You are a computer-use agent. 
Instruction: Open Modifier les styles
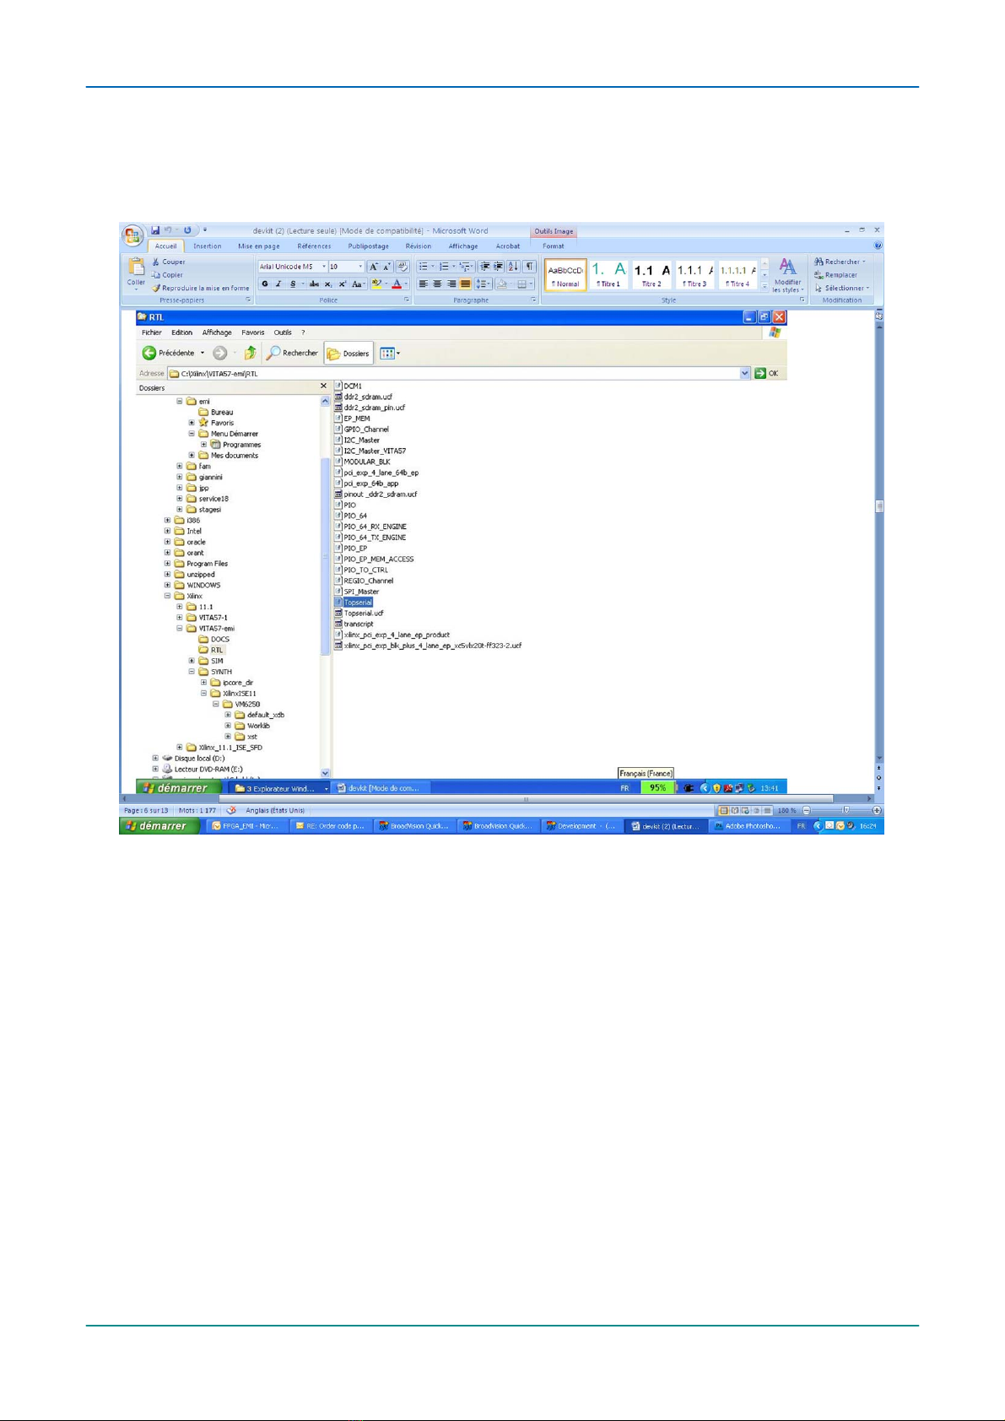pyautogui.click(x=787, y=275)
